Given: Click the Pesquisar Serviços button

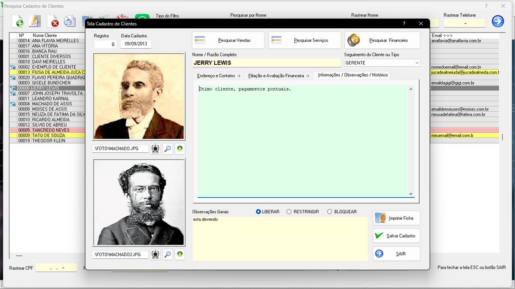Looking at the screenshot, I should [x=304, y=40].
